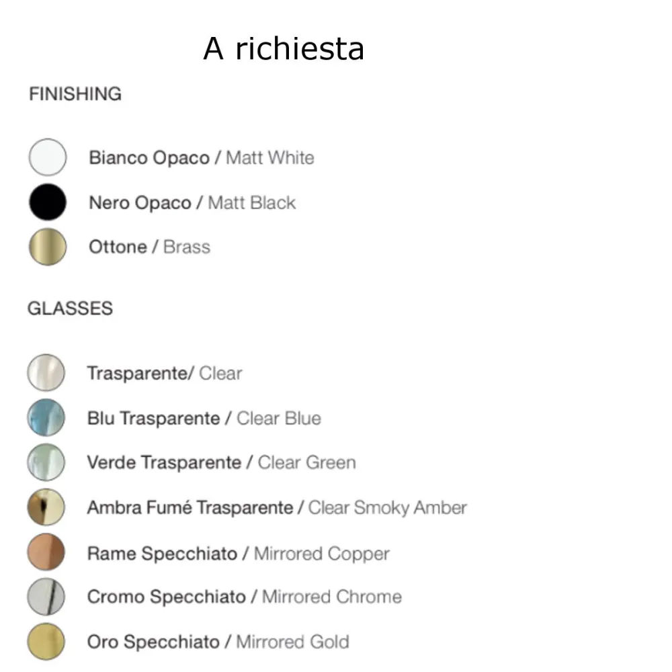Choose the Matt Black finishing swatch

click(x=48, y=203)
